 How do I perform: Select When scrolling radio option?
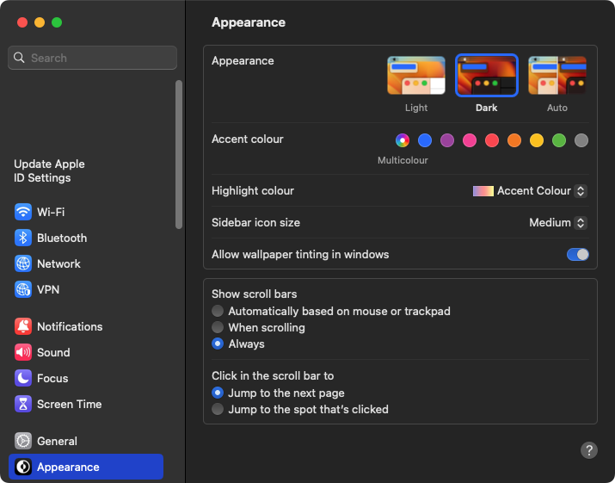tap(218, 327)
